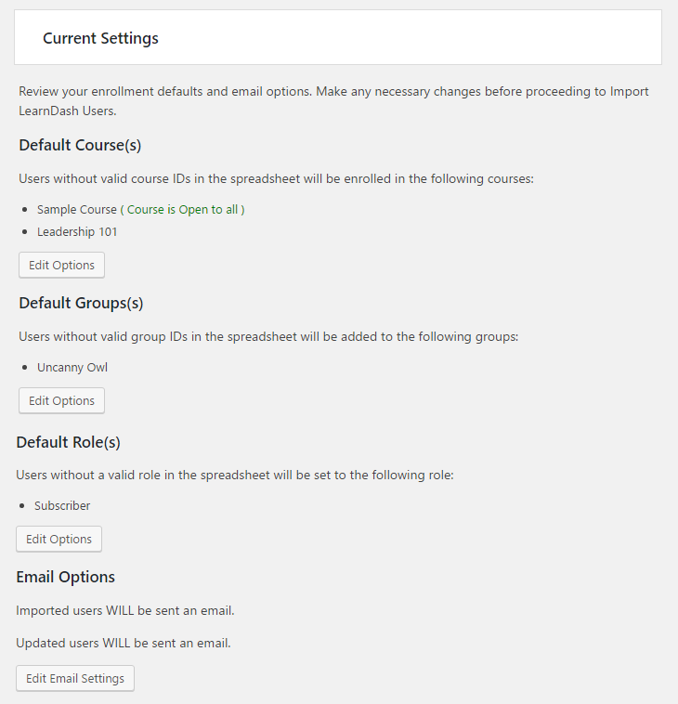Screen dimensions: 678x704
Task: Select the Subscriber role entry
Action: coord(62,505)
